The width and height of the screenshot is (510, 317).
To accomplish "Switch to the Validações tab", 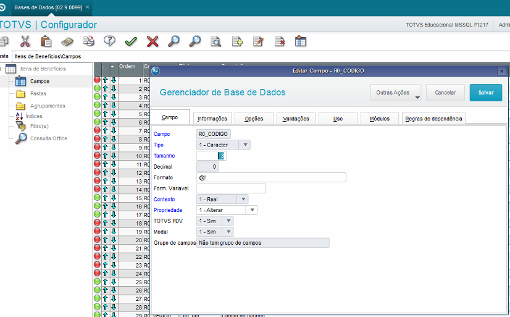I will (x=296, y=119).
